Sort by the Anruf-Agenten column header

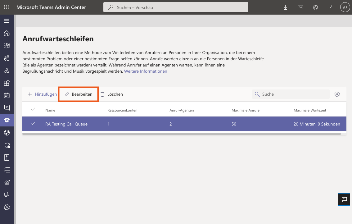(182, 110)
